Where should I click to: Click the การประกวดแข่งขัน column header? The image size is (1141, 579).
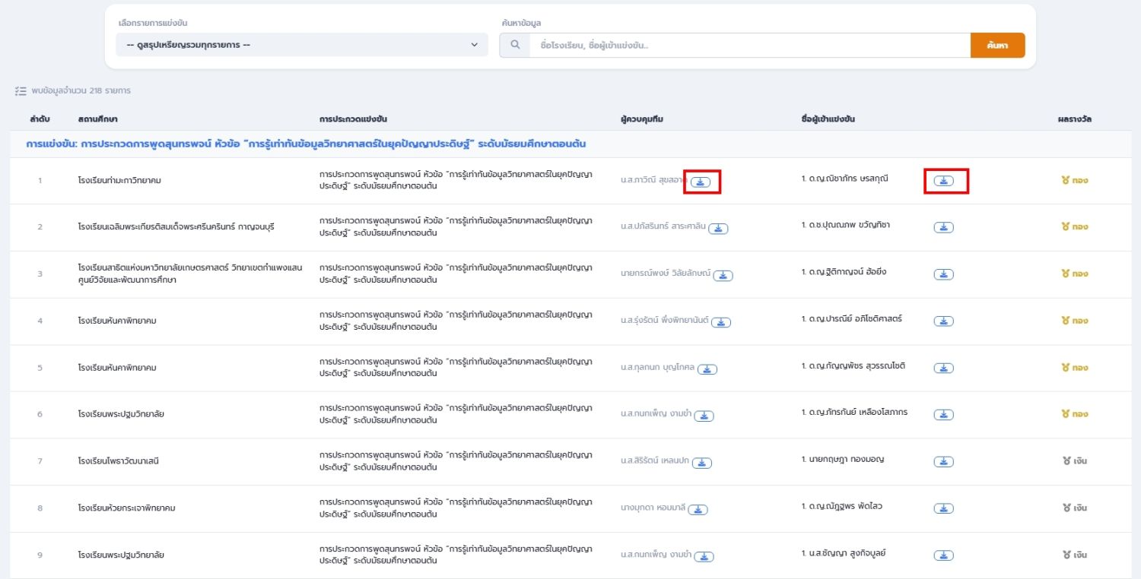pos(354,119)
